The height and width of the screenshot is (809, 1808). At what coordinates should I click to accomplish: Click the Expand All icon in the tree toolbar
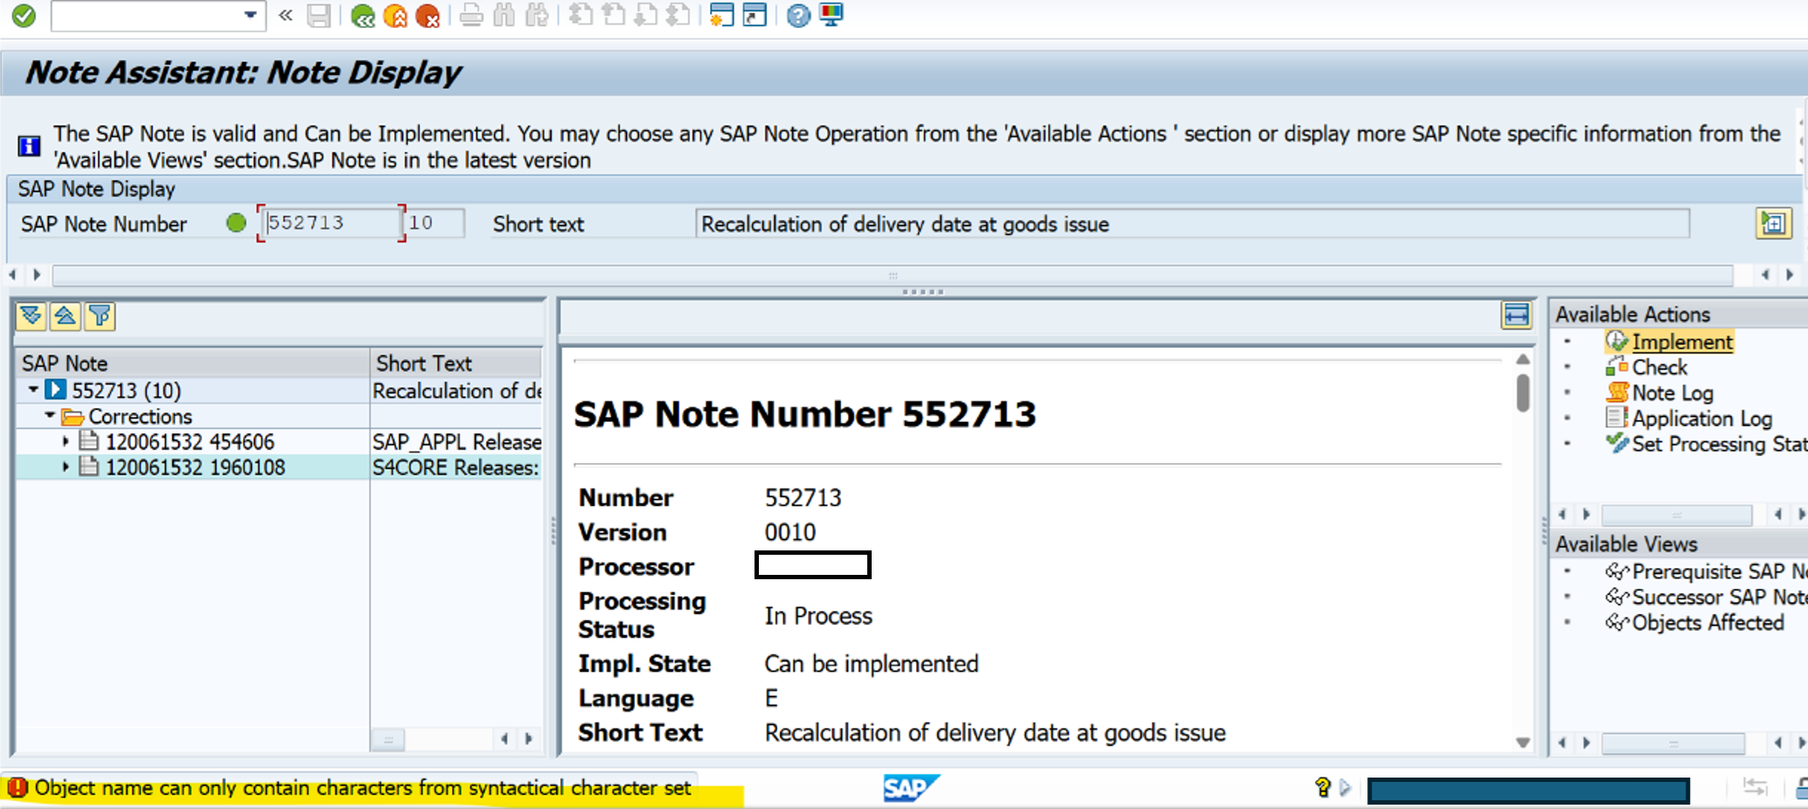[x=31, y=316]
